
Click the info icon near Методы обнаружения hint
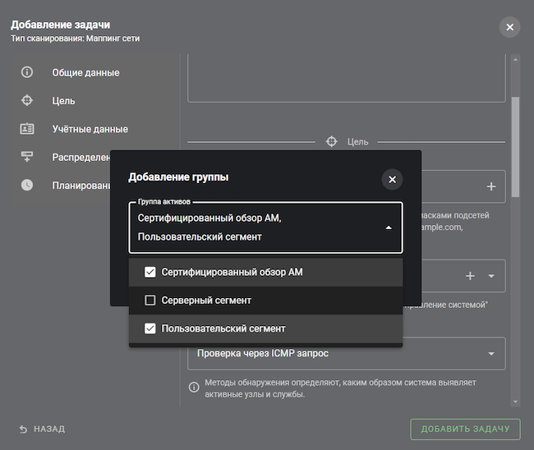coord(194,388)
